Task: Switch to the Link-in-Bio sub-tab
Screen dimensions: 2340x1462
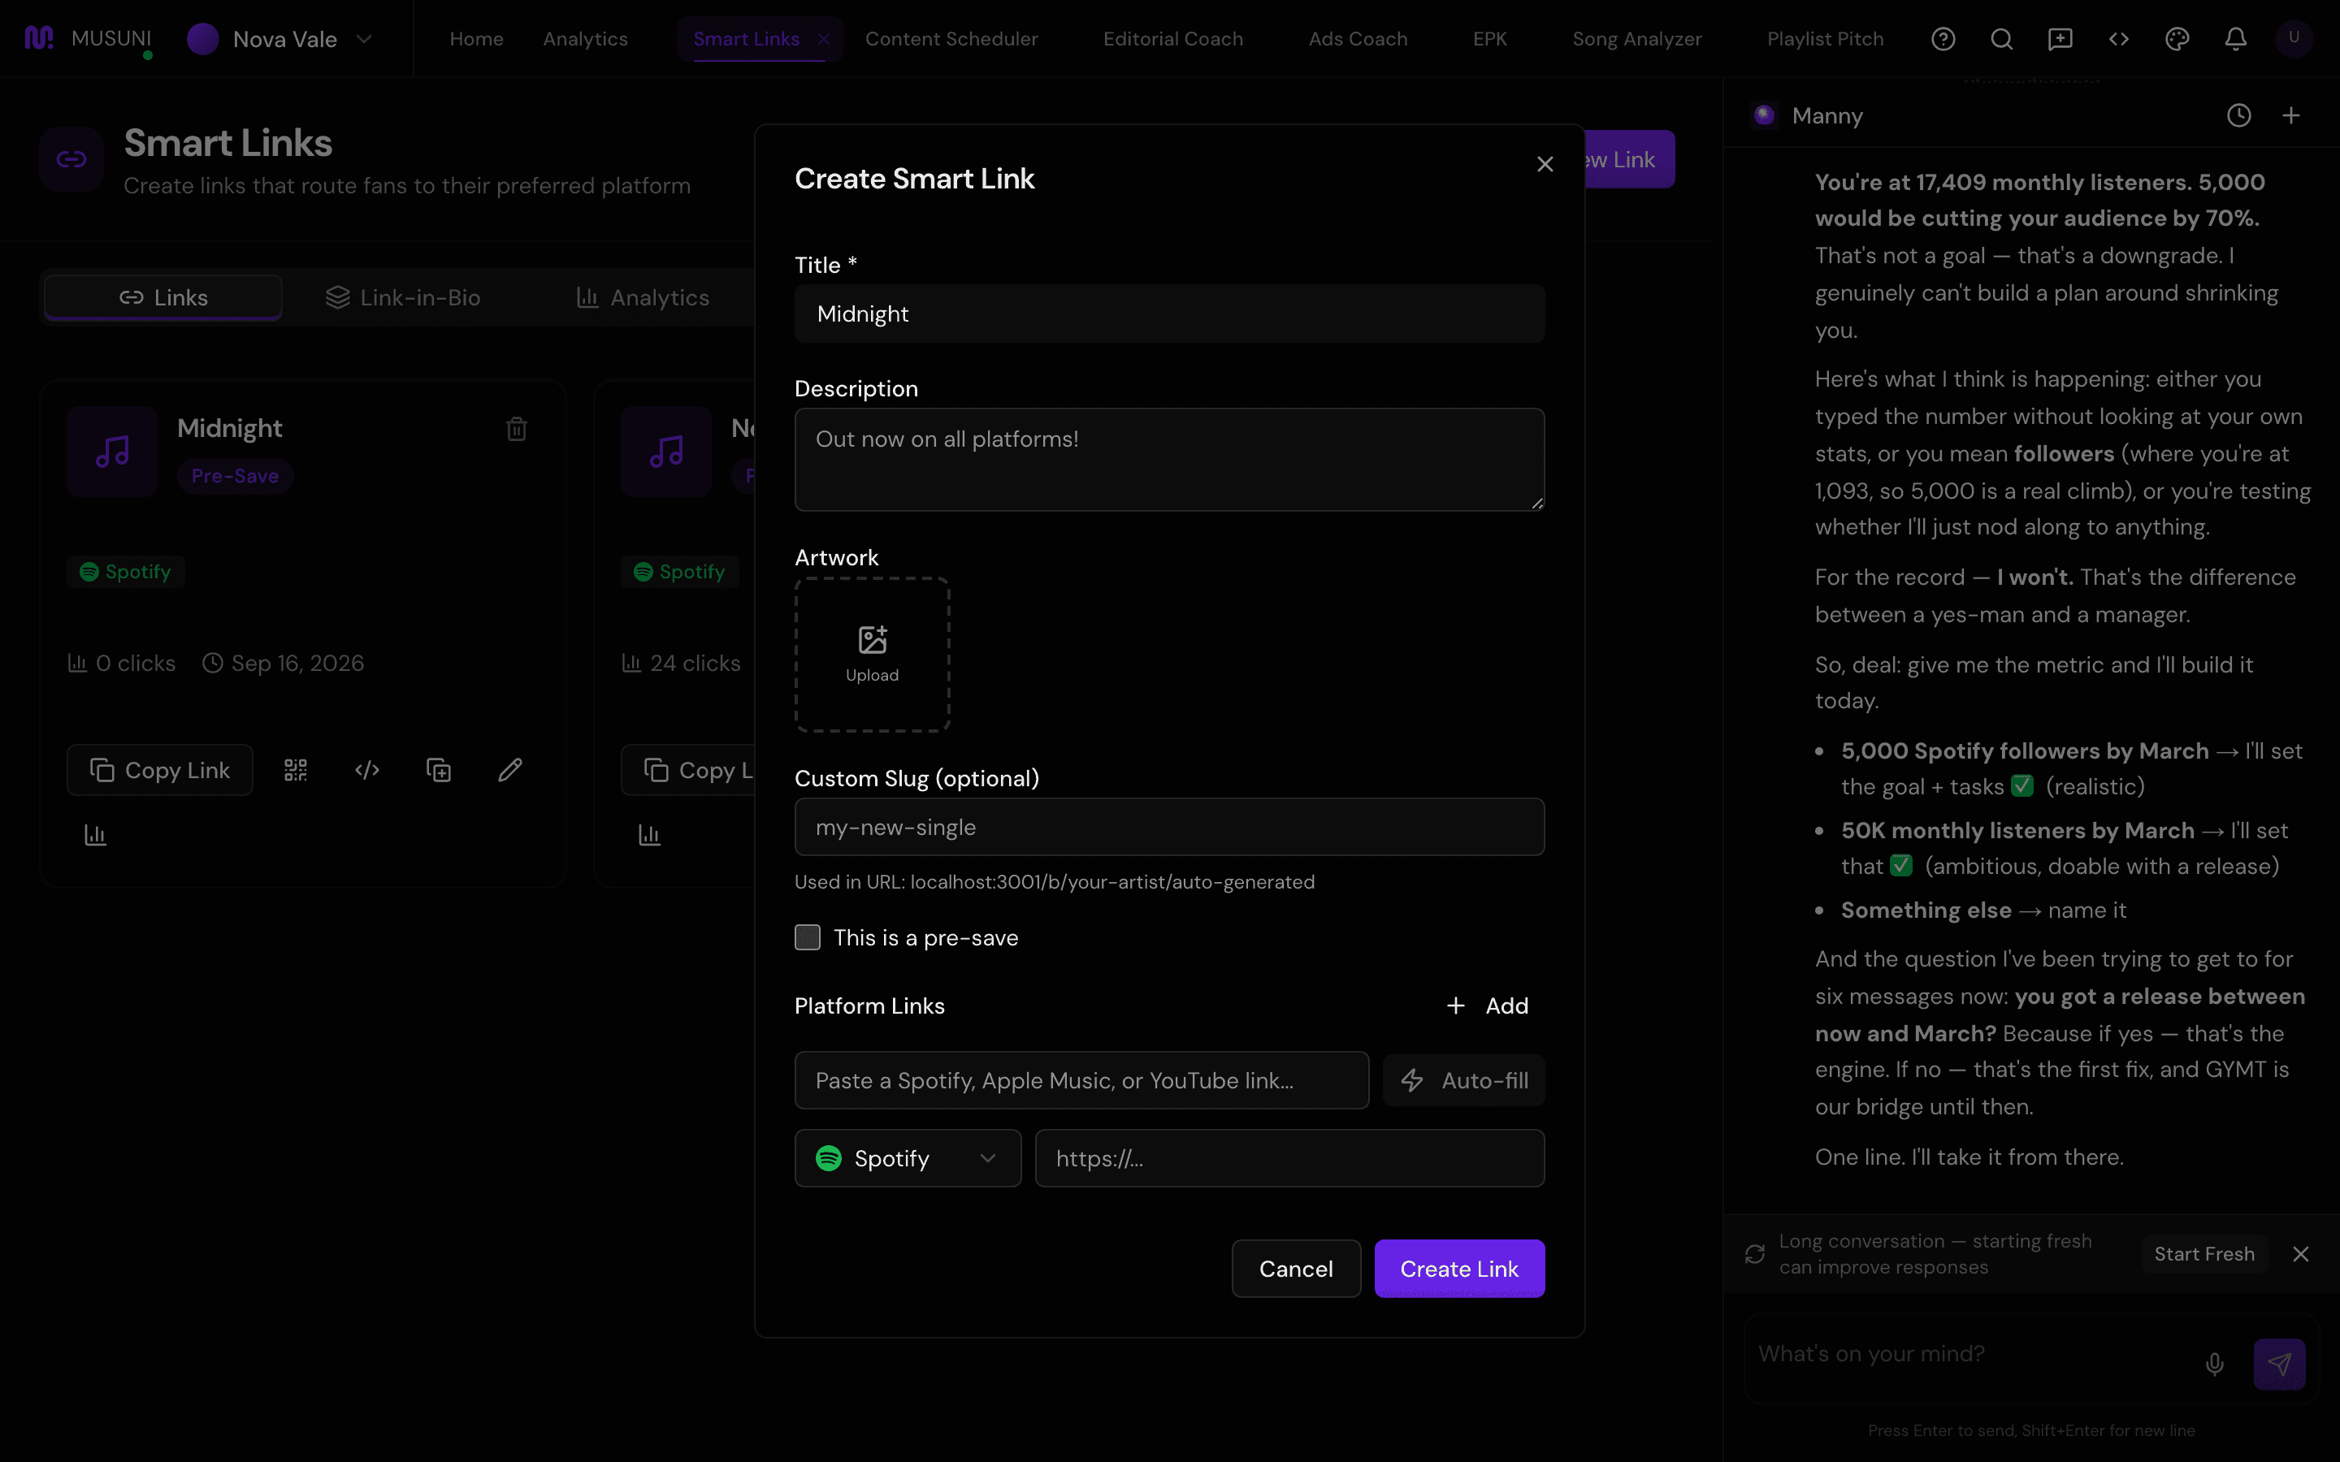Action: [403, 298]
